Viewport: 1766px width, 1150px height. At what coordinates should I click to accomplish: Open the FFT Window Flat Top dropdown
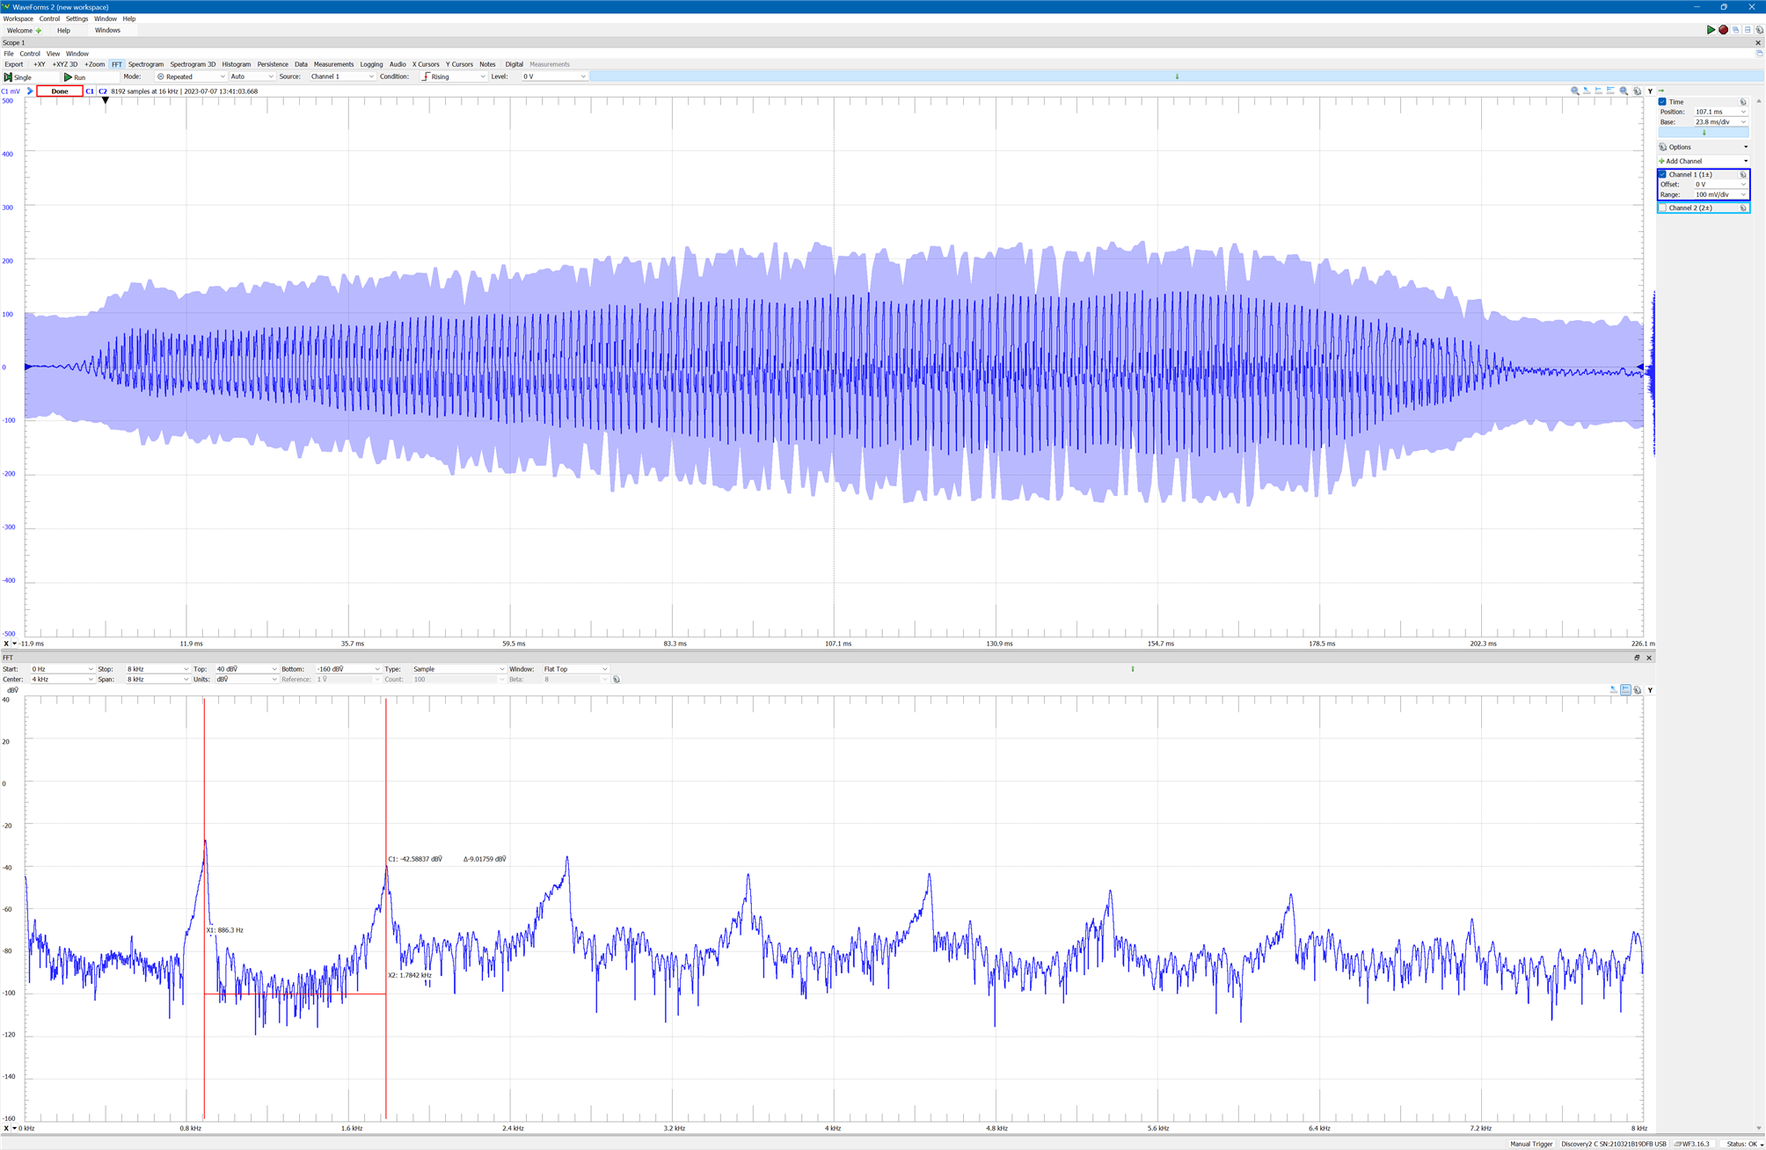click(x=575, y=669)
